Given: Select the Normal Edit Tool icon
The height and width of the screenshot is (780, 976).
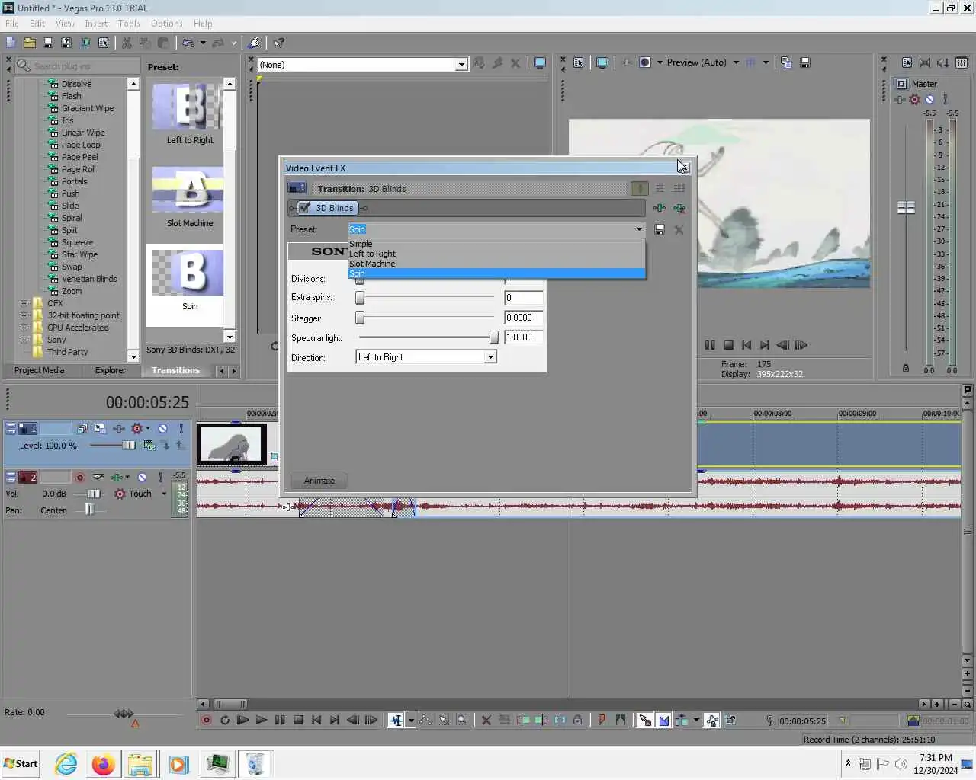Looking at the screenshot, I should pos(396,720).
